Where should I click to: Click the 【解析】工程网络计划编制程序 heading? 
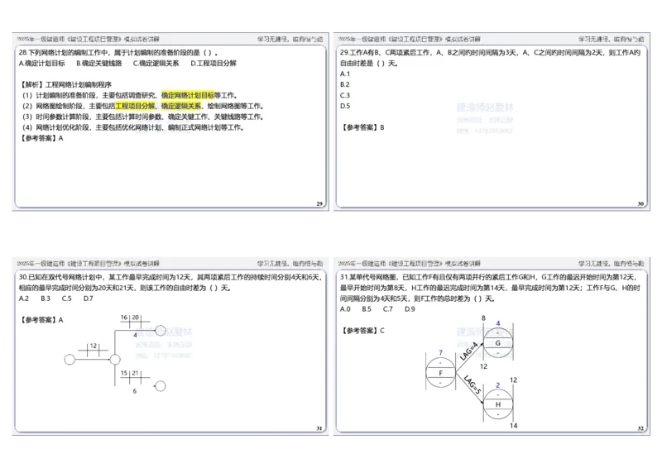(65, 84)
